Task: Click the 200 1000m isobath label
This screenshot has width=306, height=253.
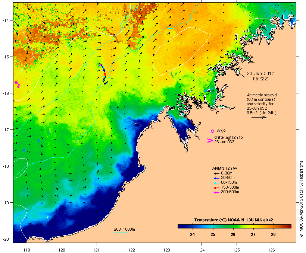Action: pyautogui.click(x=124, y=229)
